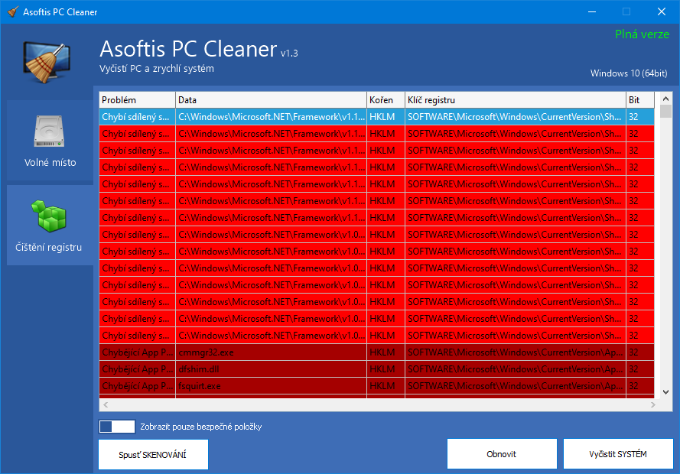The height and width of the screenshot is (474, 680).
Task: Sort by the Data column header
Action: [x=271, y=100]
